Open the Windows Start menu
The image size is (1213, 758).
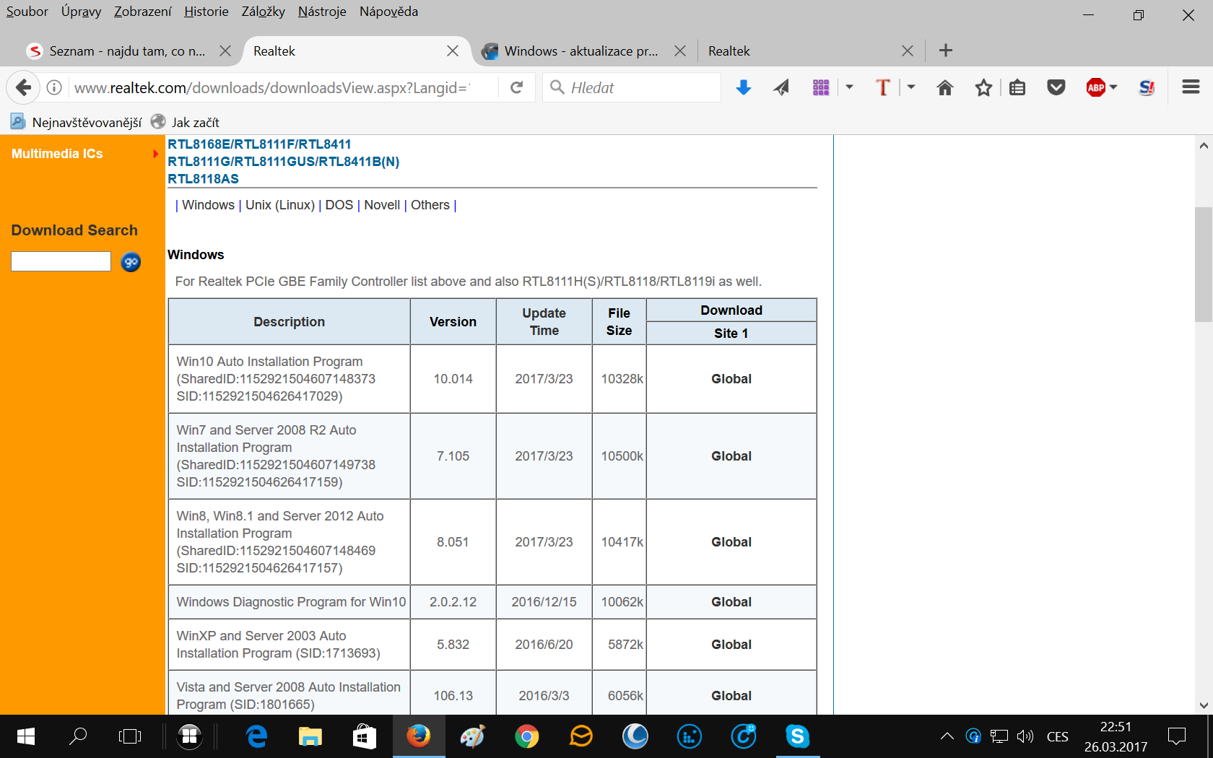pyautogui.click(x=26, y=736)
